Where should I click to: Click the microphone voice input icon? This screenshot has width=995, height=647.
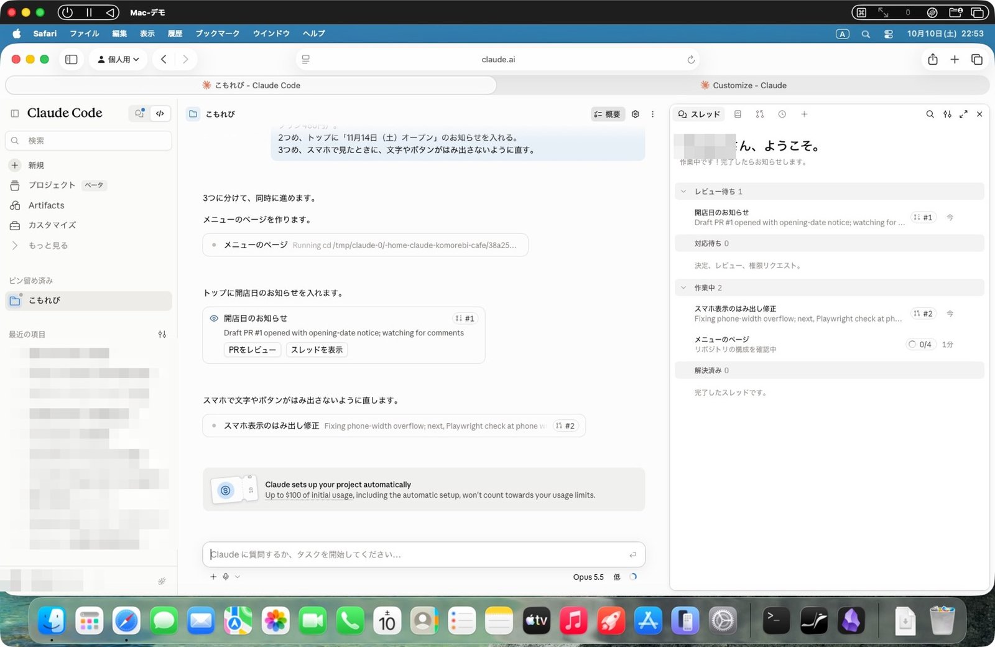click(226, 577)
